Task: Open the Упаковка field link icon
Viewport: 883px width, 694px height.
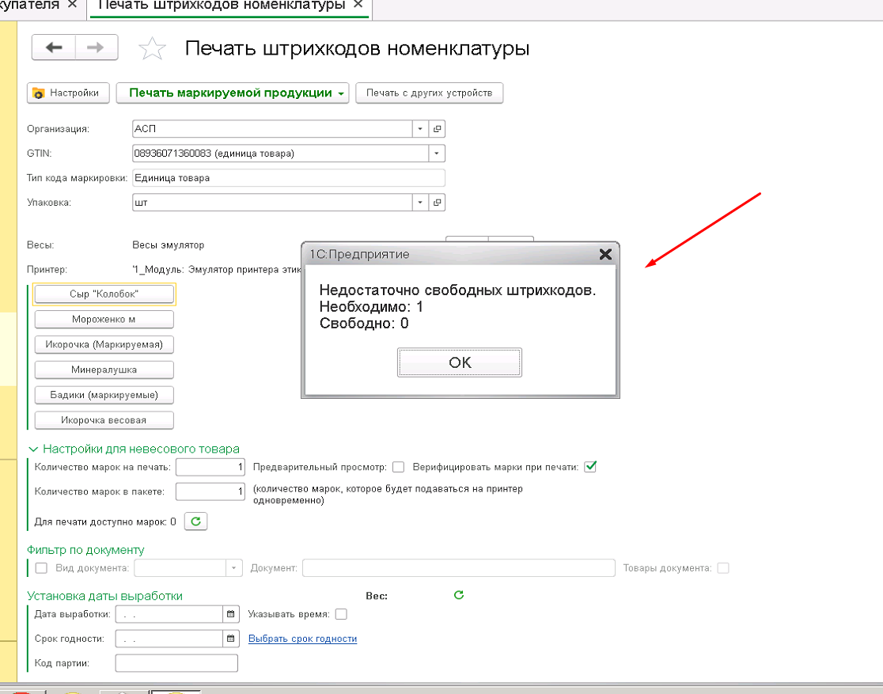Action: click(437, 203)
